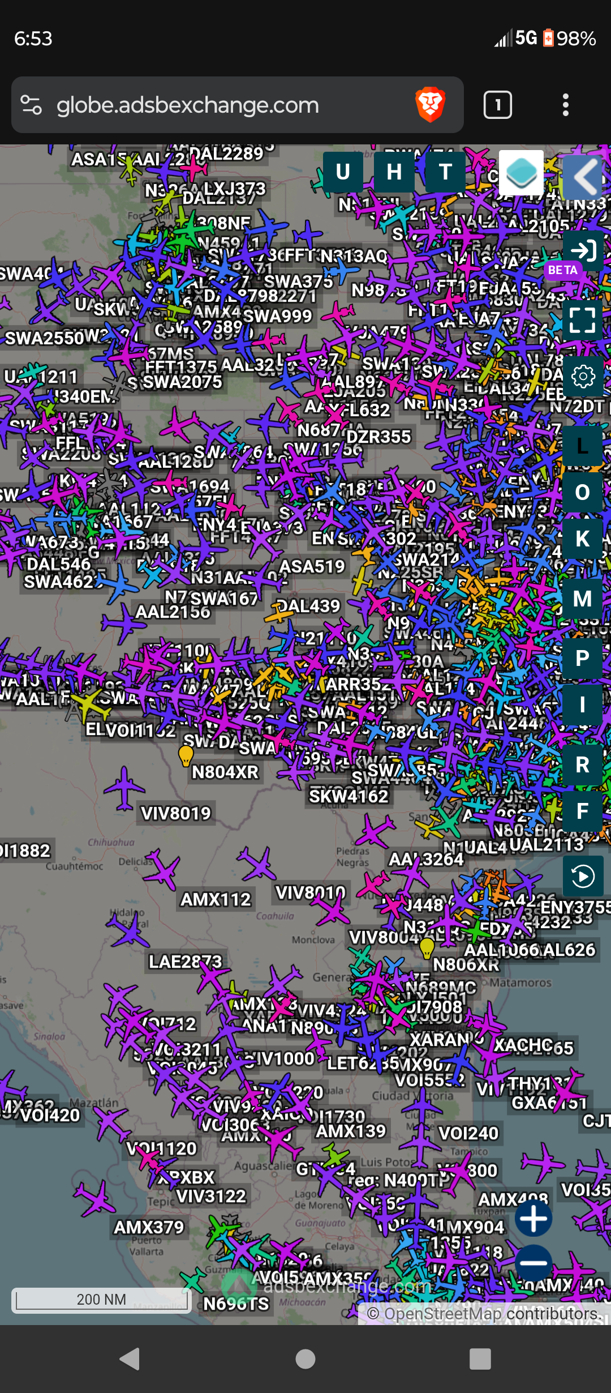Select aircraft labeled DZR355
Viewport: 611px width, 1393px height.
coord(378,437)
